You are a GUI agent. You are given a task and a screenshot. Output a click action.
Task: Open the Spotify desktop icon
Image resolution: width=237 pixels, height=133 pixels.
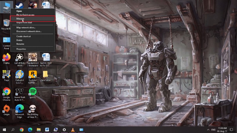click(33, 92)
